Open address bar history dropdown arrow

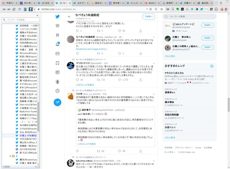(147, 9)
